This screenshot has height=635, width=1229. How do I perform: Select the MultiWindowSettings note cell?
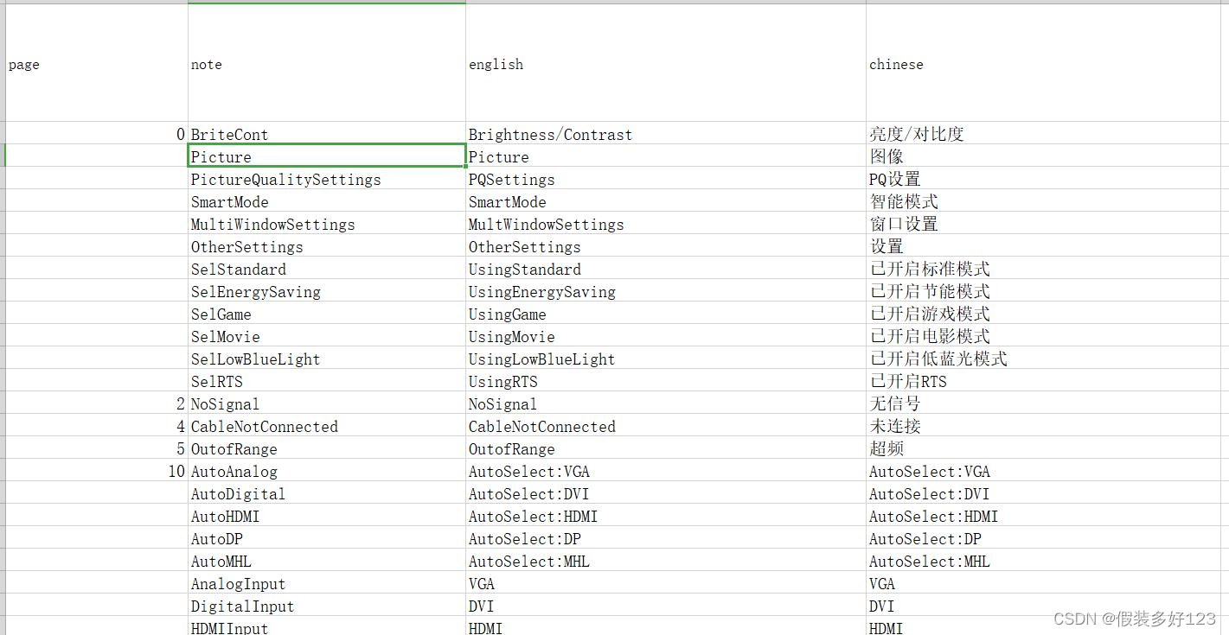[x=327, y=224]
